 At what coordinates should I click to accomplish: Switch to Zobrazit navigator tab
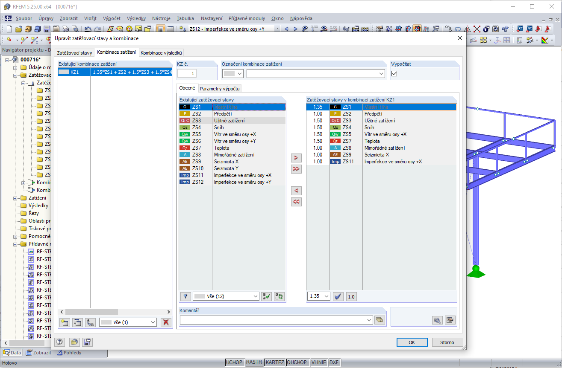pyautogui.click(x=38, y=353)
